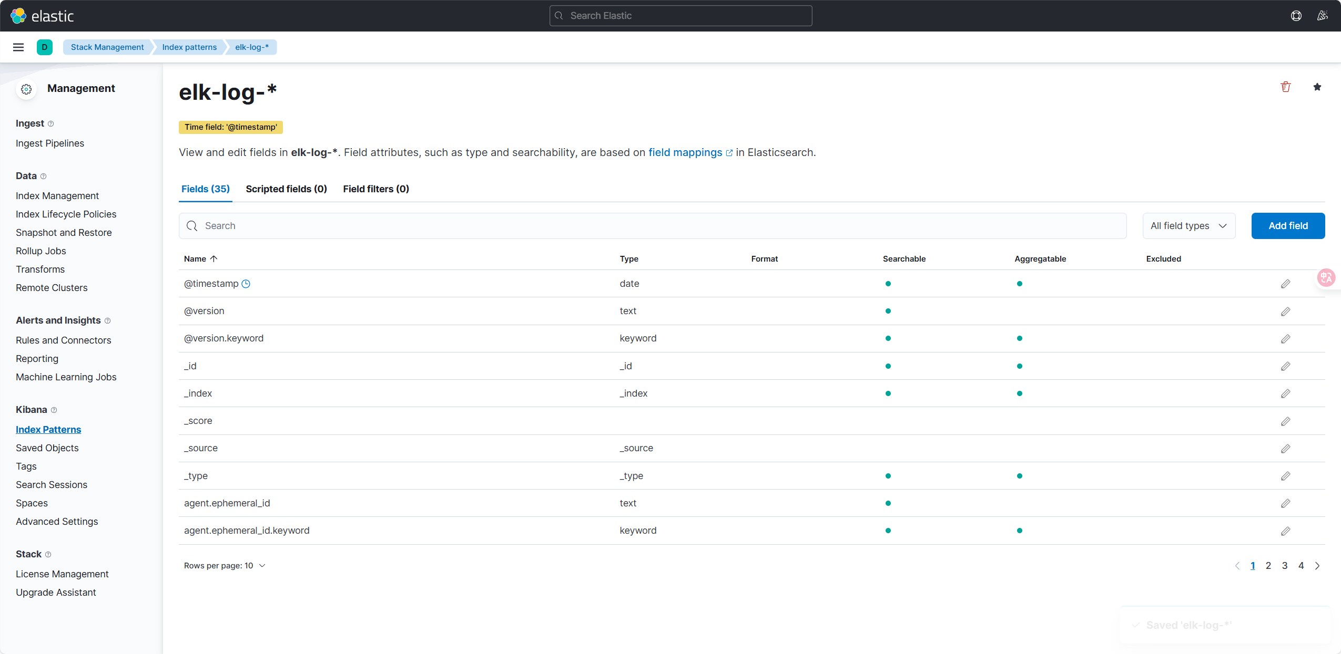
Task: Click the Alerts and Insights info icon
Action: point(108,321)
